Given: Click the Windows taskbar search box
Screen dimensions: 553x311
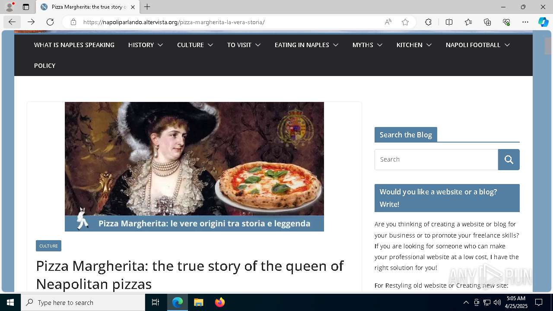Looking at the screenshot, I should [83, 302].
